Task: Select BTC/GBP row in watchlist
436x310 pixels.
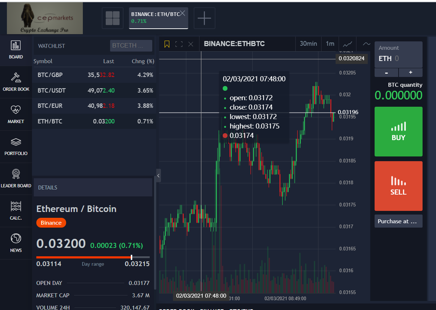Action: 94,75
